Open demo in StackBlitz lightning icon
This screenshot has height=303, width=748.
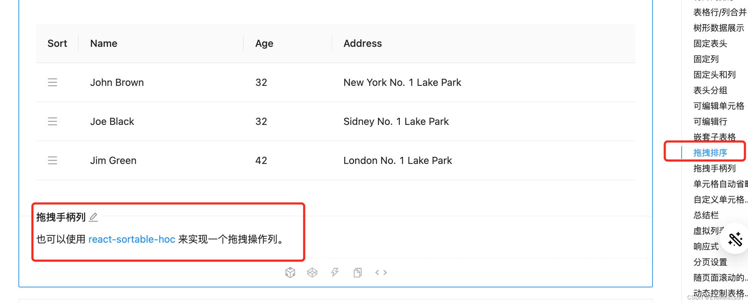click(x=335, y=272)
